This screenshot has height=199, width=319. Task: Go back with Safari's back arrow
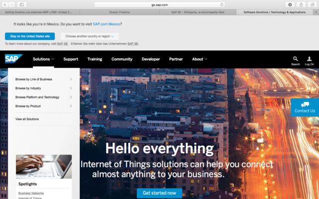tap(5, 4)
